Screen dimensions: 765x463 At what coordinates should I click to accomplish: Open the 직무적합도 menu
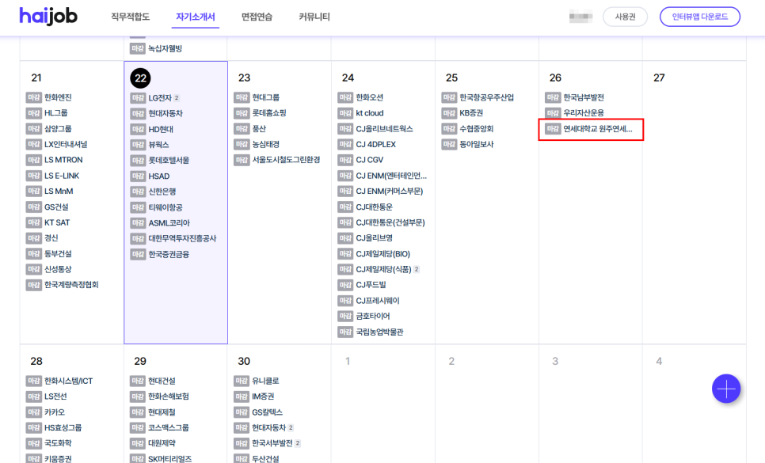[130, 17]
